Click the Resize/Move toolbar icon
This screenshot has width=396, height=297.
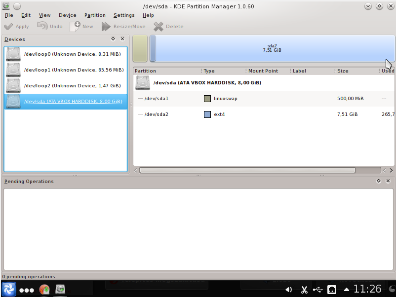click(106, 27)
